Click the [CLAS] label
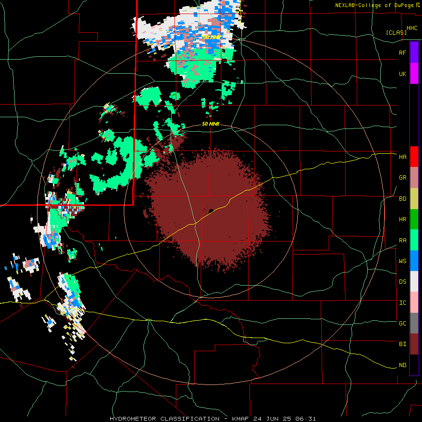422x422 pixels. click(396, 32)
